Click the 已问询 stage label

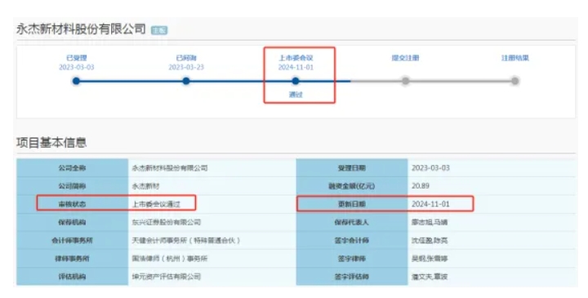(x=186, y=58)
